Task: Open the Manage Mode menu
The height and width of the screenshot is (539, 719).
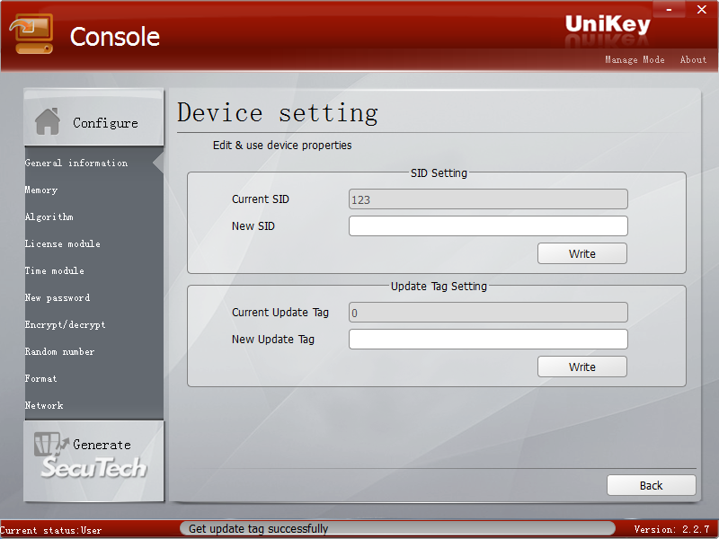Action: [635, 59]
